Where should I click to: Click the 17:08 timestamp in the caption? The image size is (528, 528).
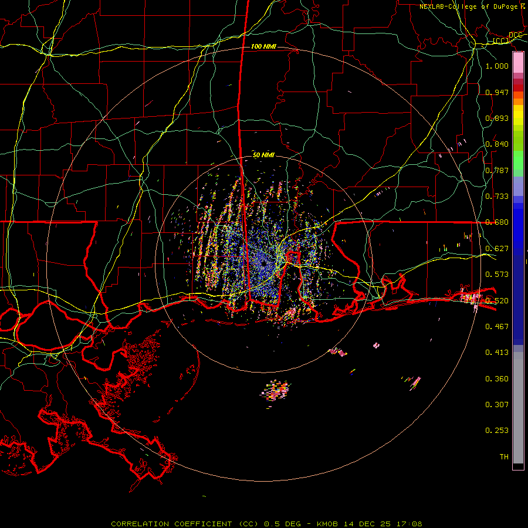(408, 524)
